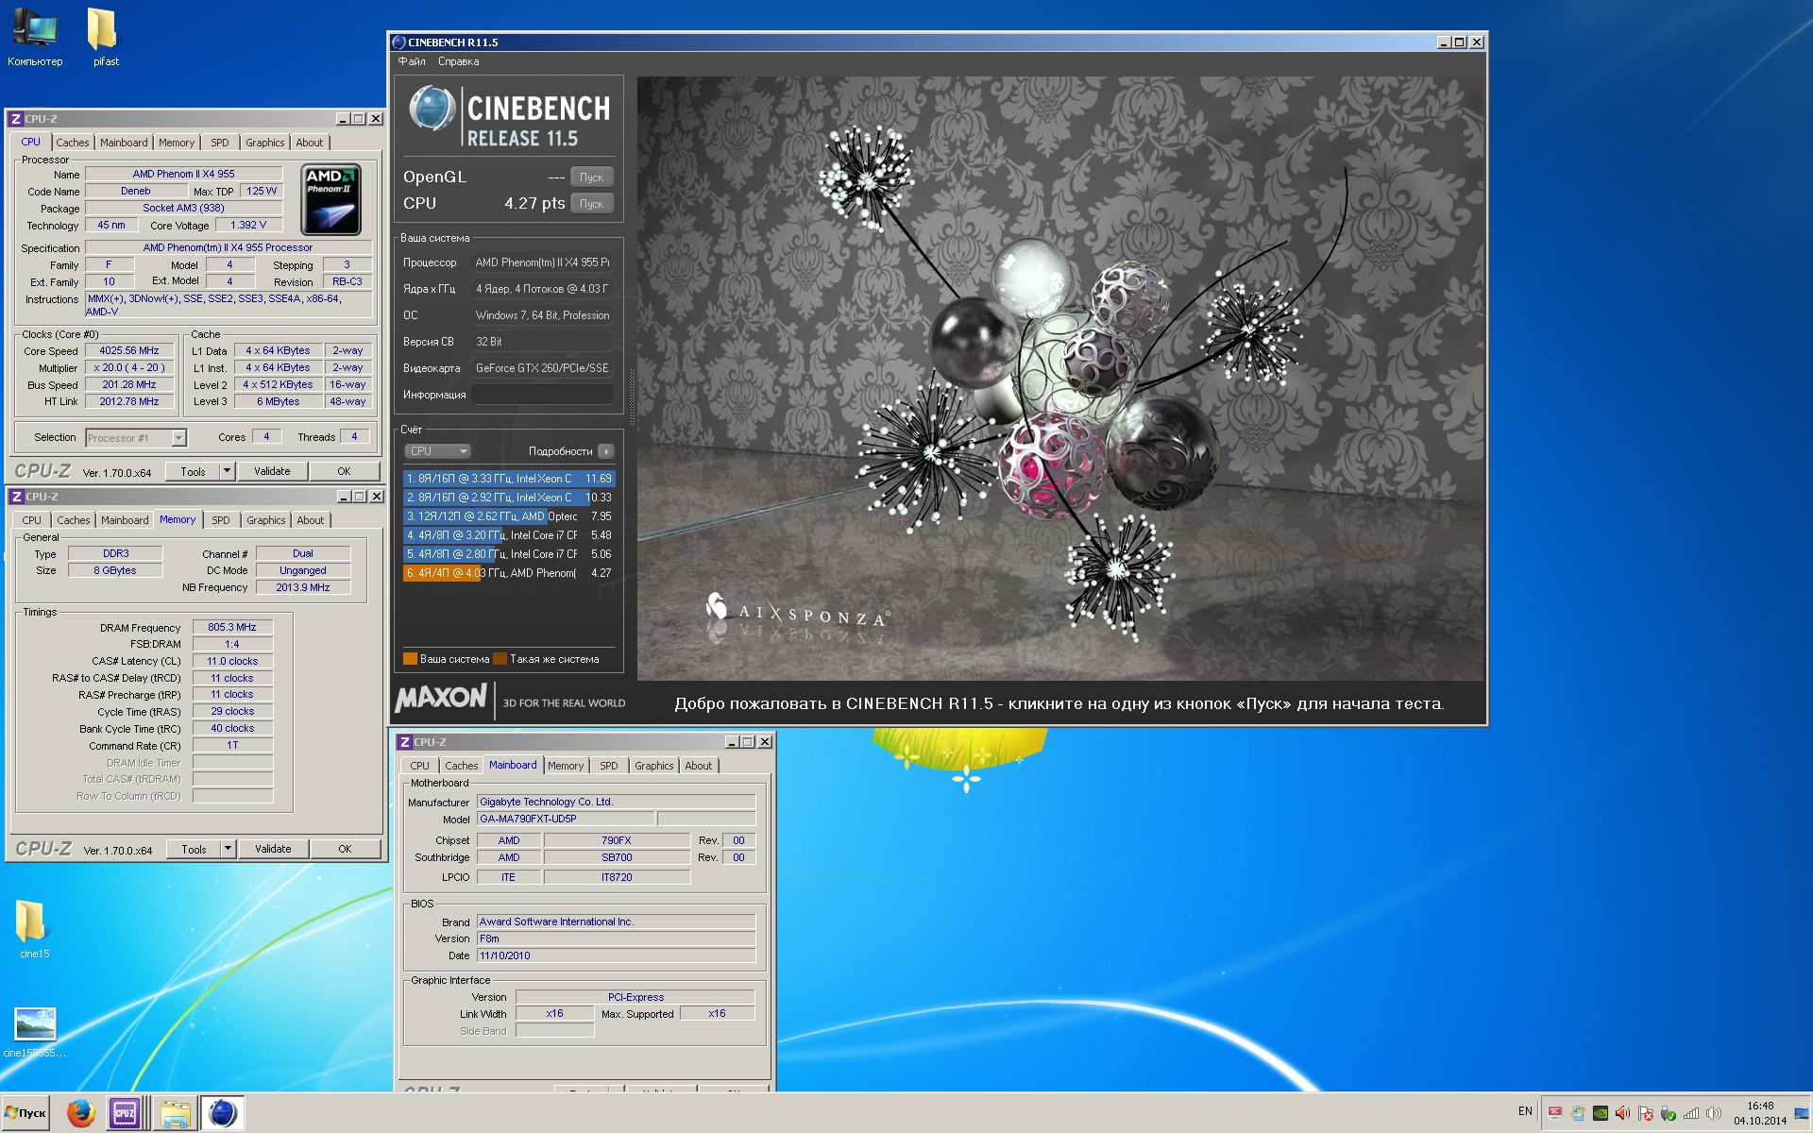This screenshot has height=1133, width=1813.
Task: Click Tools button in the top CPU-Z window
Action: (193, 471)
